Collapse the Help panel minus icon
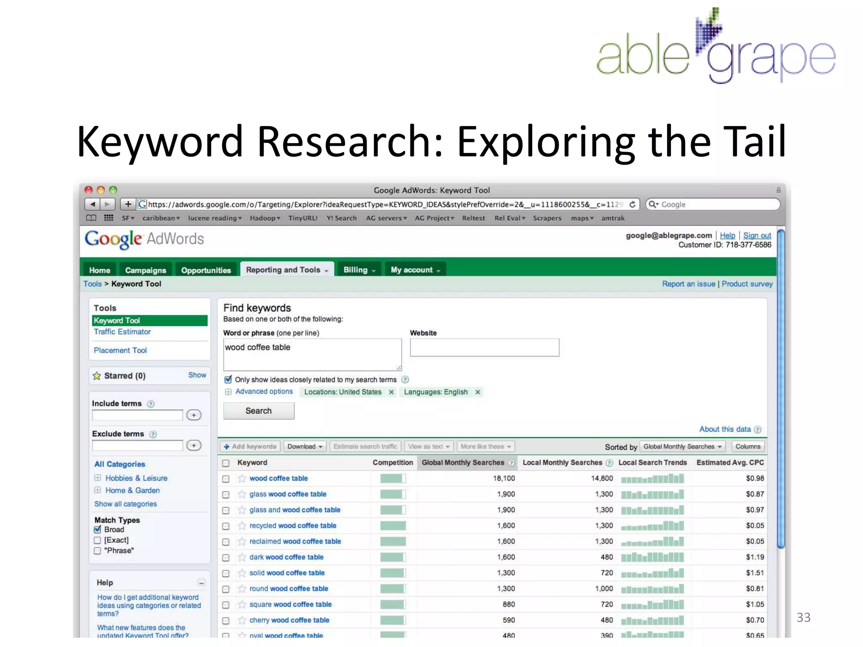This screenshot has height=647, width=863. tap(201, 583)
